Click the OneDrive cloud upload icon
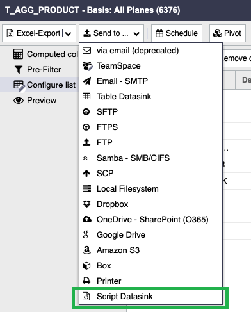The width and height of the screenshot is (251, 312). pos(87,219)
